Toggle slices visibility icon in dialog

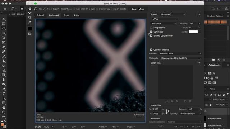tap(30, 34)
